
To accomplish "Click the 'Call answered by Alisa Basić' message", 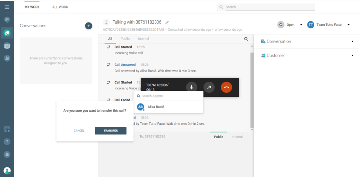I will pyautogui.click(x=155, y=71).
